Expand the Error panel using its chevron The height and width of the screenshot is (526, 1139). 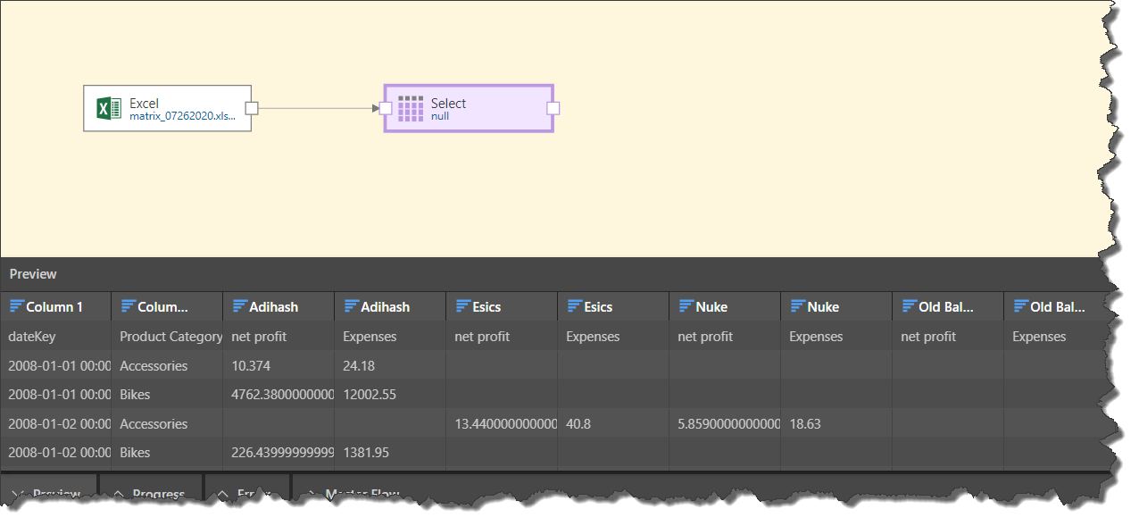(221, 493)
